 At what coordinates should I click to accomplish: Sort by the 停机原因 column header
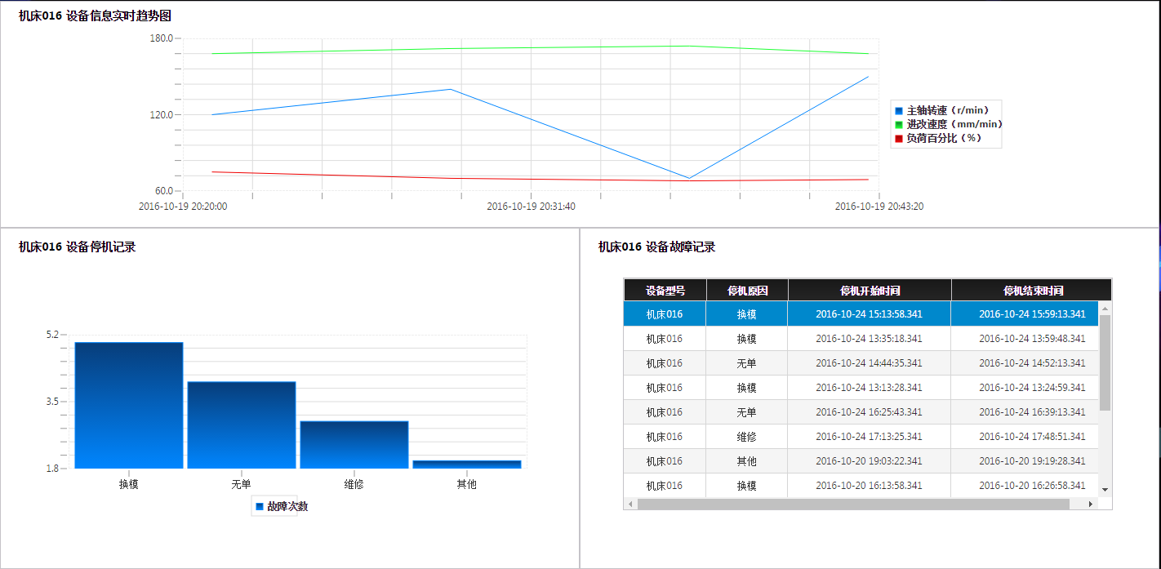pyautogui.click(x=747, y=291)
